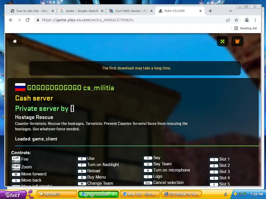Click the M key Change Team icon
This screenshot has height=199, width=266.
(x=82, y=184)
